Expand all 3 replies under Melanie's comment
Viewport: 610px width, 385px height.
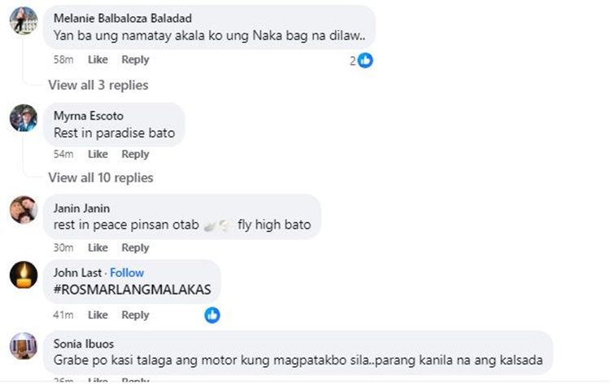(98, 85)
